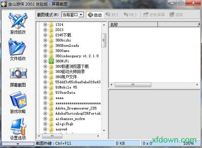This screenshot has height=148, width=202.
Task: Open the 游戏攻略 game guide section
Action: click(18, 102)
